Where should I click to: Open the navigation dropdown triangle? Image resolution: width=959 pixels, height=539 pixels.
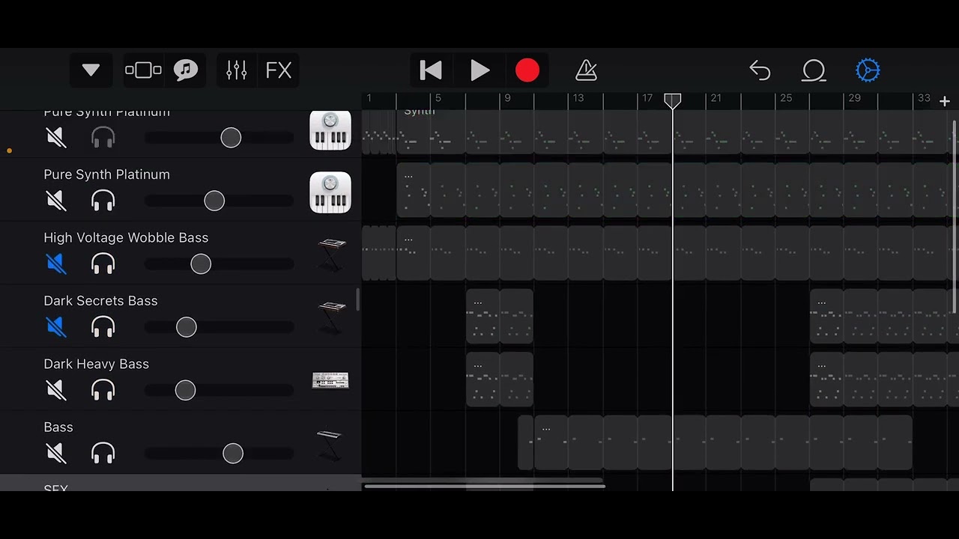point(91,70)
